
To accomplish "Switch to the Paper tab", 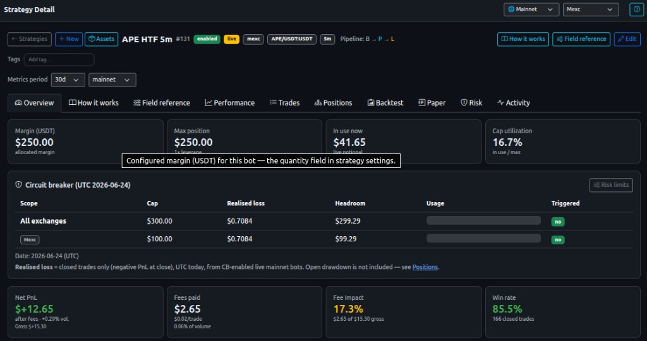I will pos(432,103).
